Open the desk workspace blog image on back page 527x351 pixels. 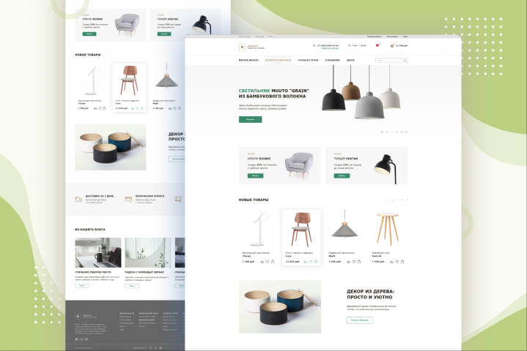(x=98, y=253)
